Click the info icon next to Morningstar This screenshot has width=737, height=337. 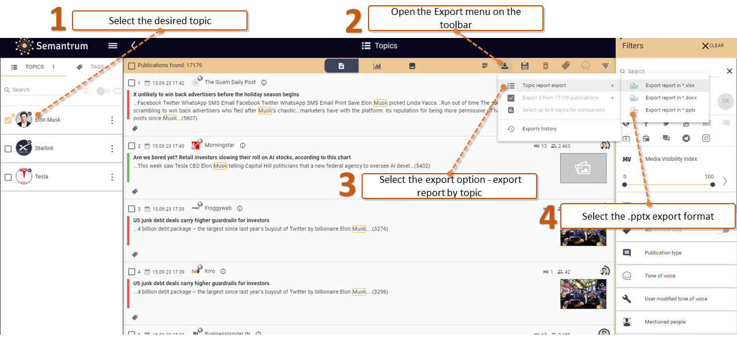point(242,145)
